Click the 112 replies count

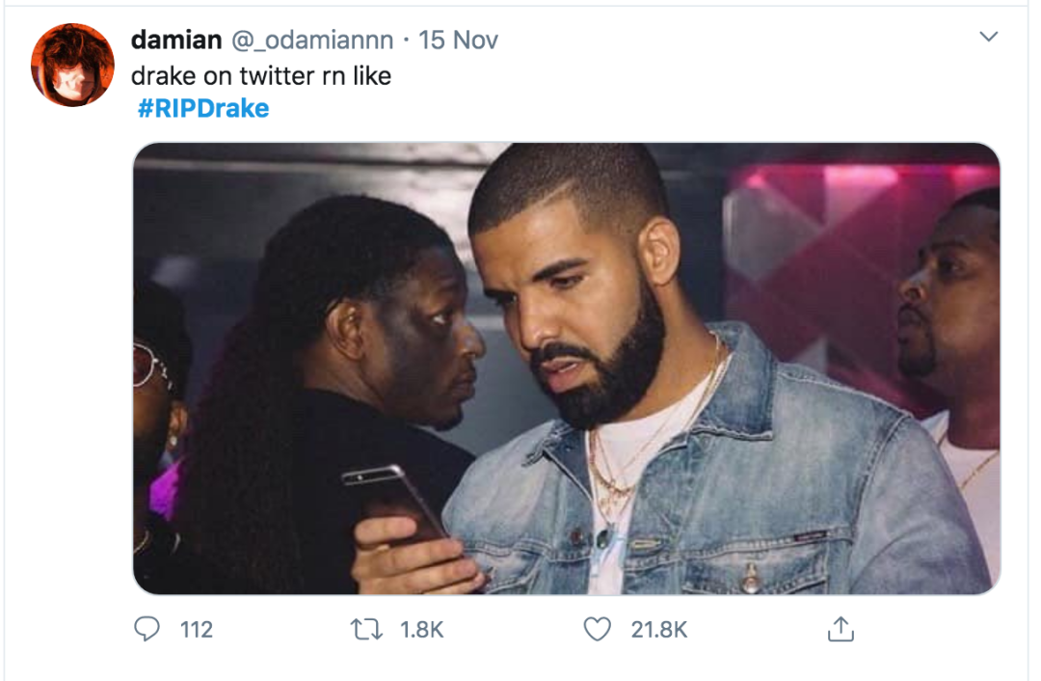coord(197,630)
